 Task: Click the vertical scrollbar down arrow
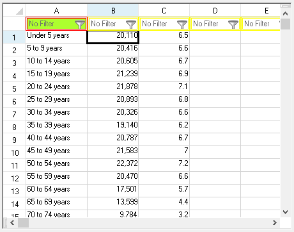[286, 212]
